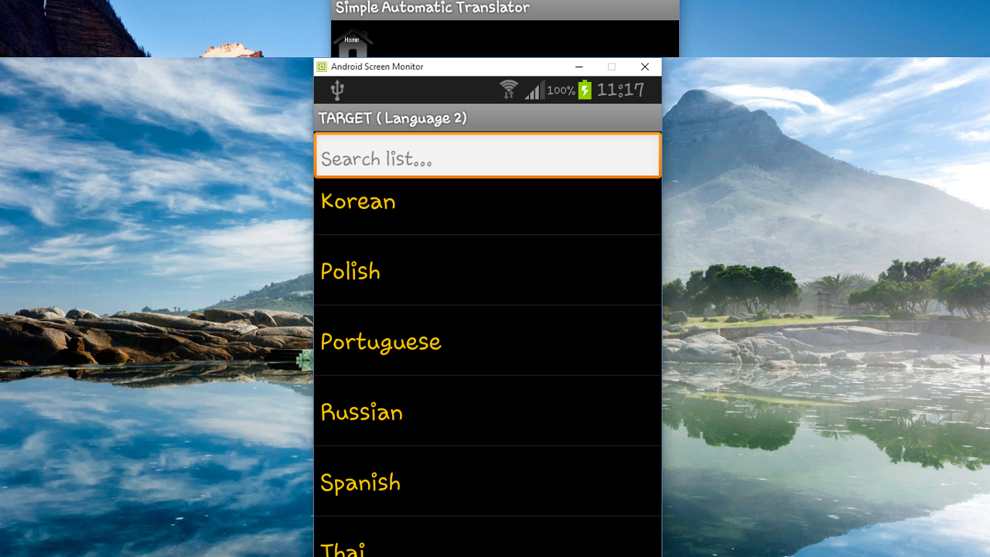Viewport: 990px width, 557px height.
Task: Choose Thai at the list bottom
Action: click(488, 537)
